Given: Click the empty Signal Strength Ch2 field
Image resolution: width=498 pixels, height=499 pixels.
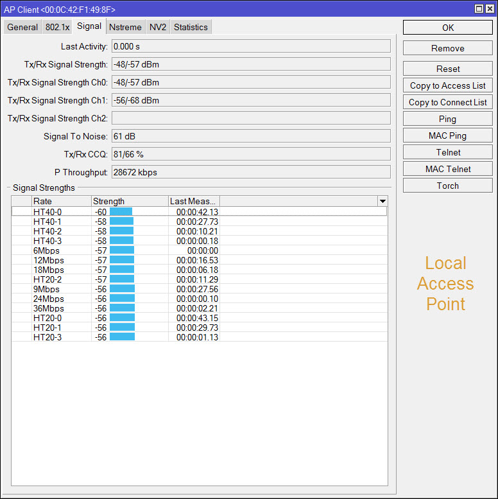Looking at the screenshot, I should pos(251,118).
